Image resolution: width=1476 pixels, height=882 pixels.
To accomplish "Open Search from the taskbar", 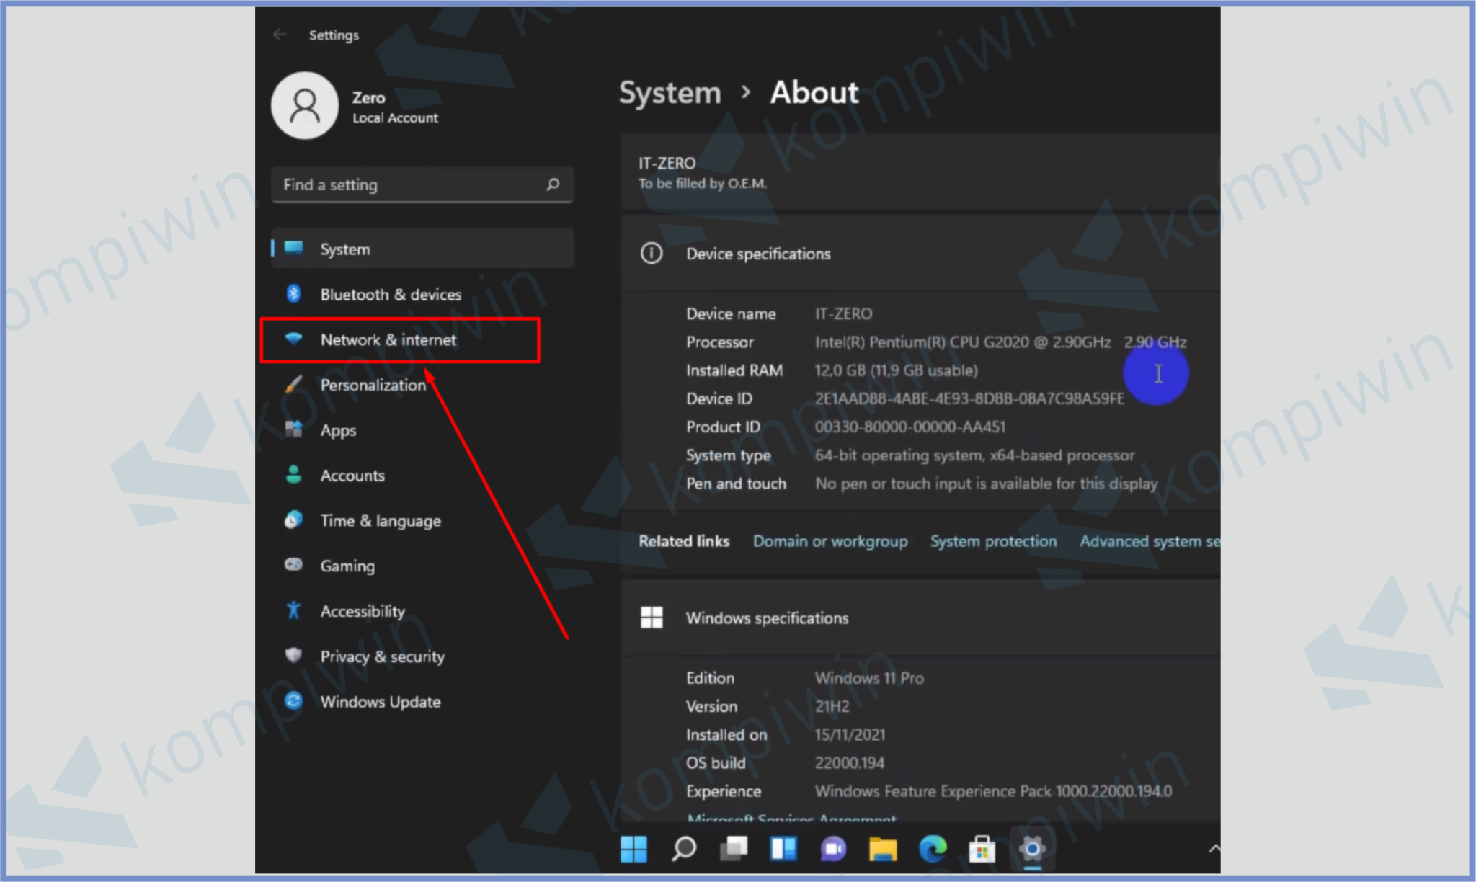I will 683,850.
